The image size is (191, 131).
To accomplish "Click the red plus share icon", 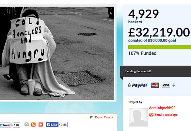I will [x=41, y=125].
